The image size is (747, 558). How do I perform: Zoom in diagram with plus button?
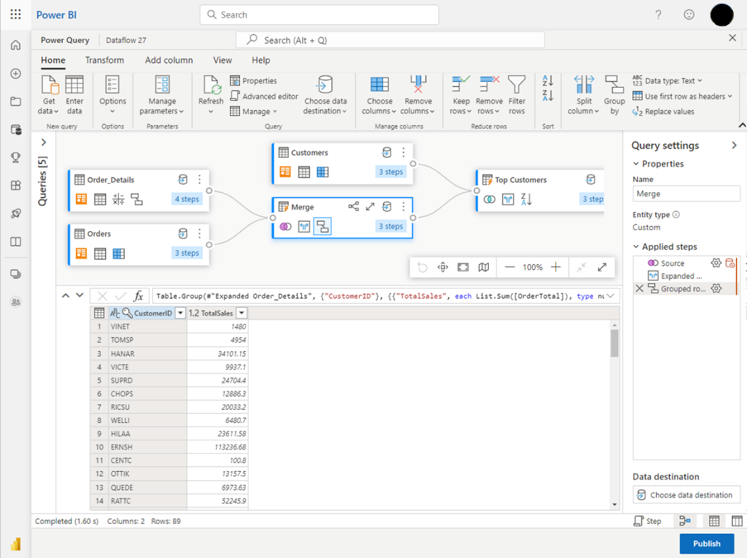tap(556, 267)
